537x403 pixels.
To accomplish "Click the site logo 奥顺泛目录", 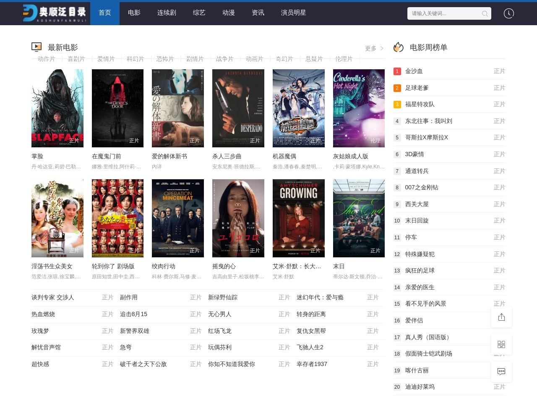I will (55, 13).
